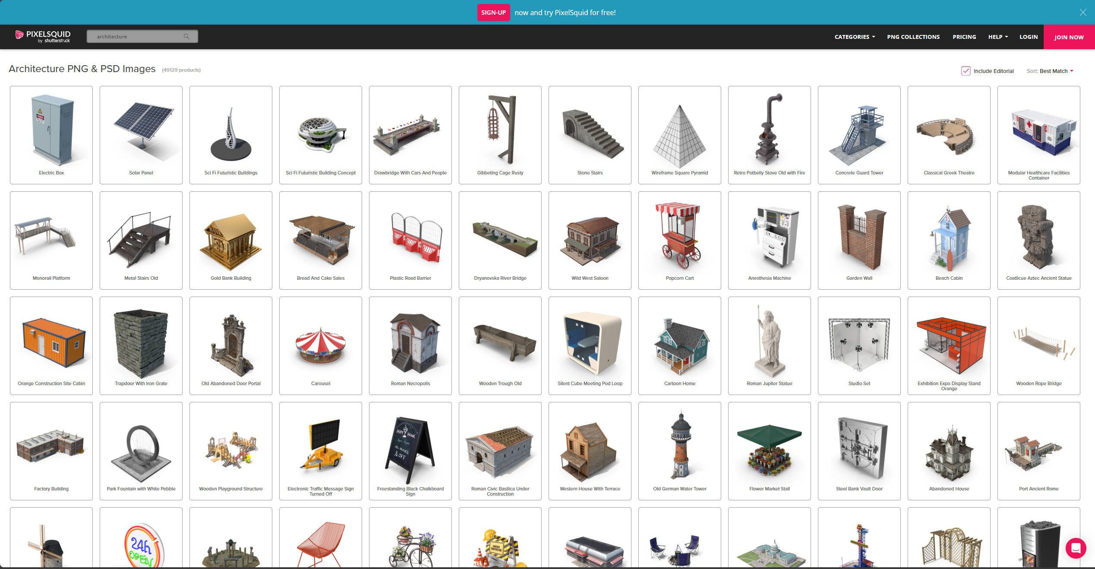View the Dryanovska River Bridge

[x=500, y=240]
